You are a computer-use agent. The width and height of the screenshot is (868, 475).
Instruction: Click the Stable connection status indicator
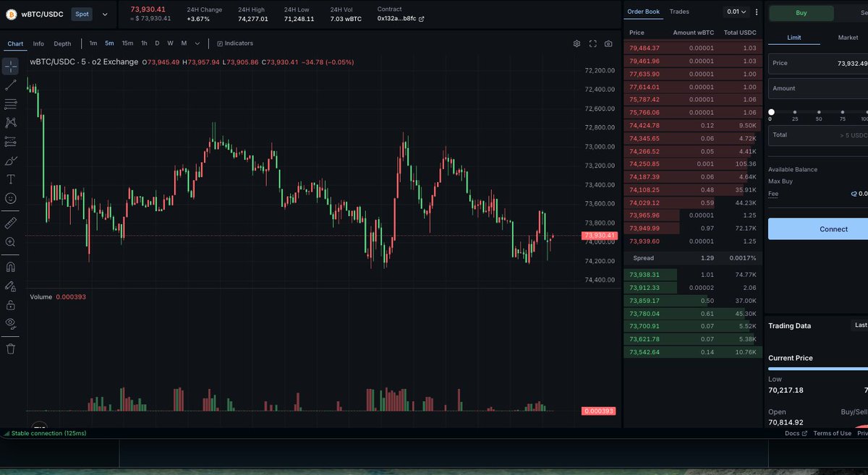[x=45, y=433]
